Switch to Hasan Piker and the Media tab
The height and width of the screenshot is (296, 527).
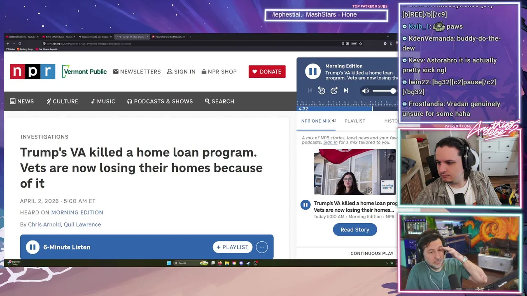tap(168, 37)
